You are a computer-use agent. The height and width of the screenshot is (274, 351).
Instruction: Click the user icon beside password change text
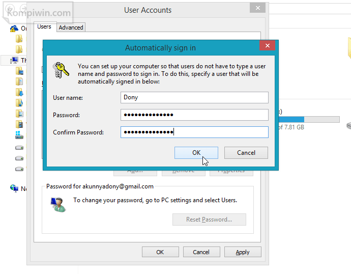tap(57, 204)
